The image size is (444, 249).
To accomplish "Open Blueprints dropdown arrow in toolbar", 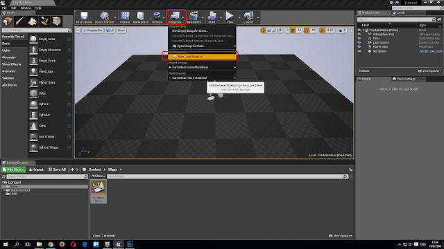I will coord(183,18).
